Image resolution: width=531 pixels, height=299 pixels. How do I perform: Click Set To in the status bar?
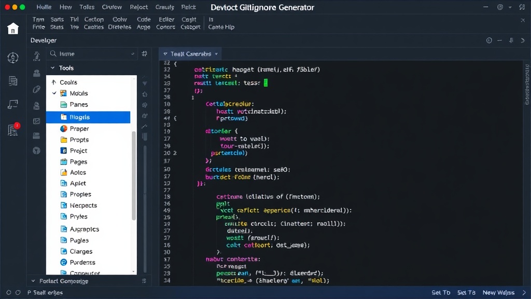(441, 292)
